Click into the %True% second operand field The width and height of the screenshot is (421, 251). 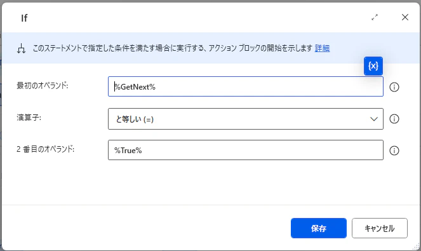tap(245, 150)
